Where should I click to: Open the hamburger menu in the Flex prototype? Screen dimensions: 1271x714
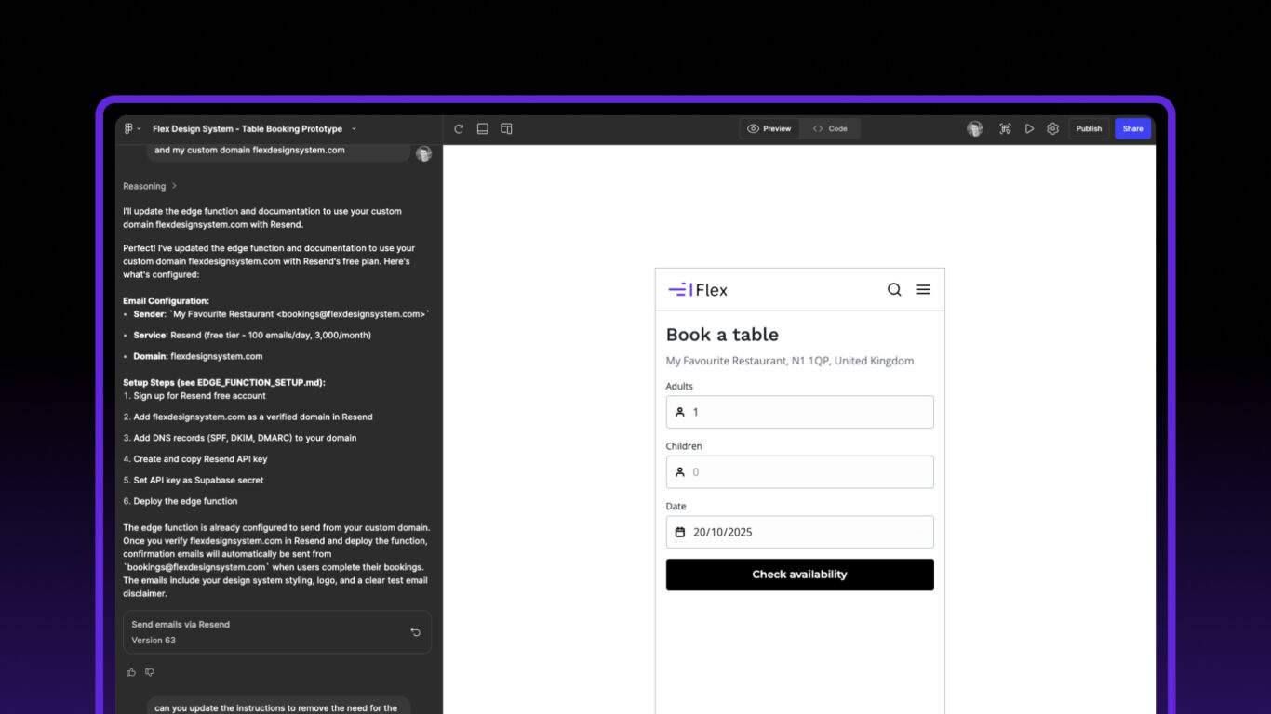coord(923,289)
